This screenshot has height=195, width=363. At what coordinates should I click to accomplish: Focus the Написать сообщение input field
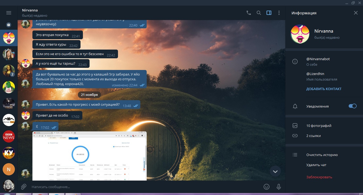(145, 187)
